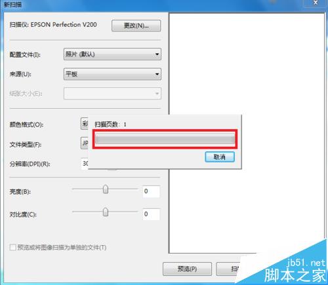The height and width of the screenshot is (285, 328).
Task: Cancel scanning with the 取消 button
Action: pos(220,157)
